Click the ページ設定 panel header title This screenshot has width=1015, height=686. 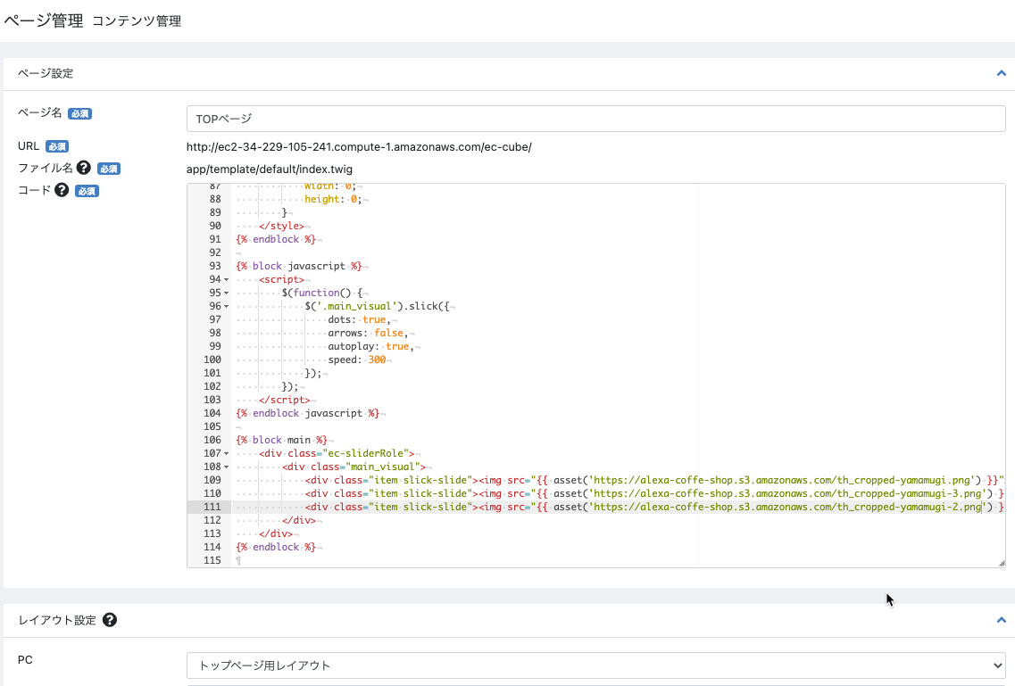[46, 73]
